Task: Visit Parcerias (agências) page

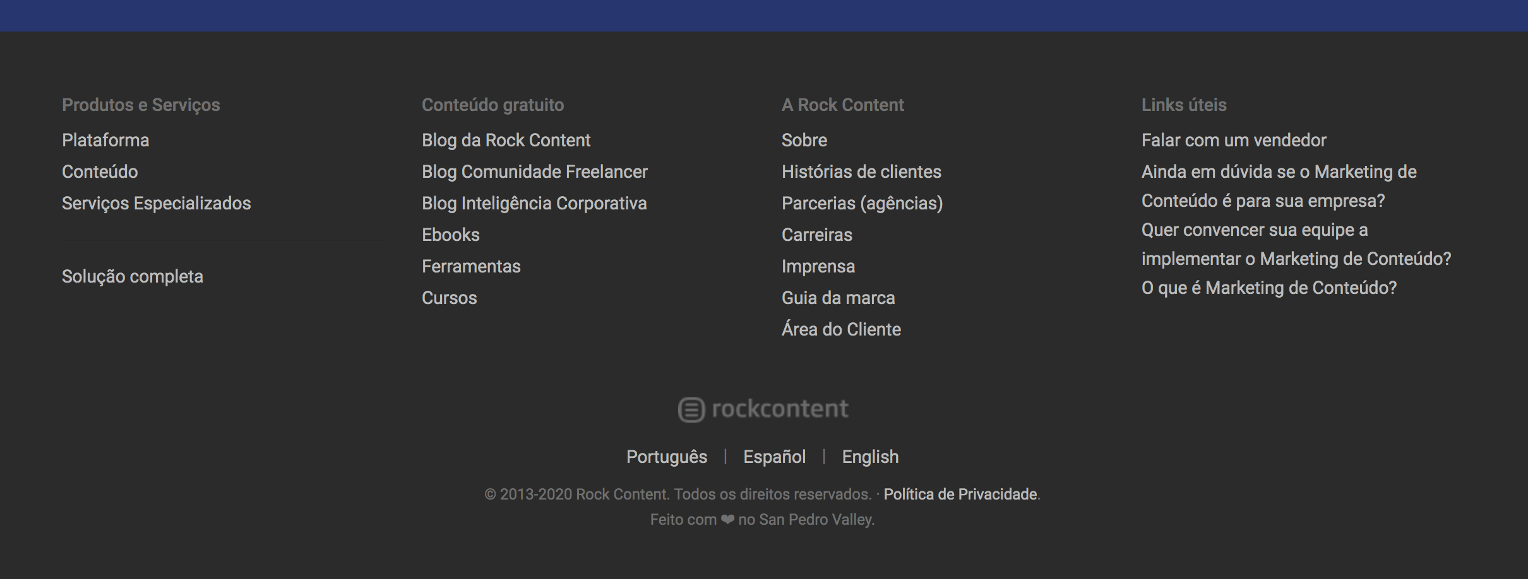Action: pyautogui.click(x=862, y=203)
